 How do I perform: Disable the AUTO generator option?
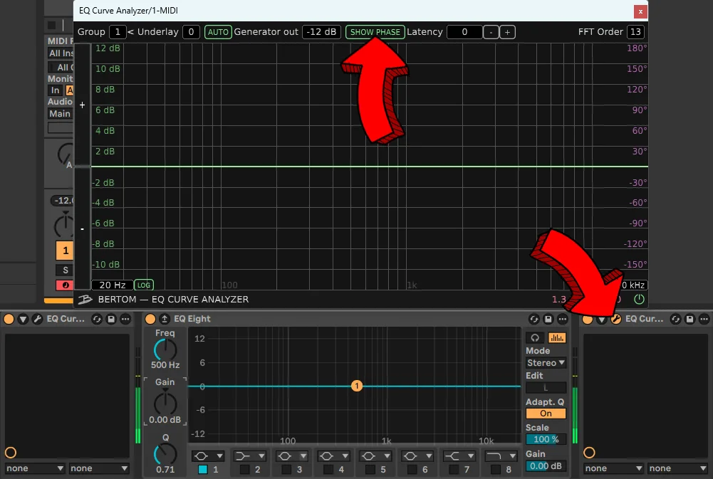pyautogui.click(x=218, y=31)
